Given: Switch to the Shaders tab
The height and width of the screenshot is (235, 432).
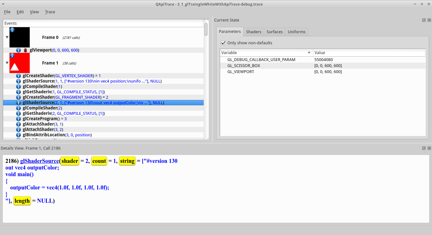Looking at the screenshot, I should pyautogui.click(x=254, y=32).
